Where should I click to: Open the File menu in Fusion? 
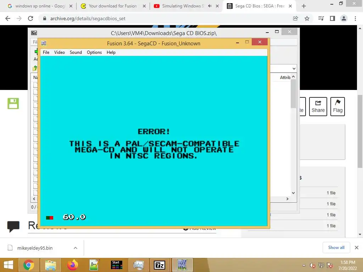tap(46, 52)
